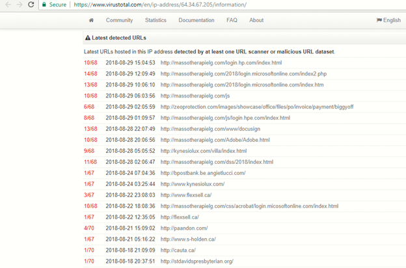
Task: Click 8/68 ratio for login.hpe.com URL
Action: coord(89,118)
